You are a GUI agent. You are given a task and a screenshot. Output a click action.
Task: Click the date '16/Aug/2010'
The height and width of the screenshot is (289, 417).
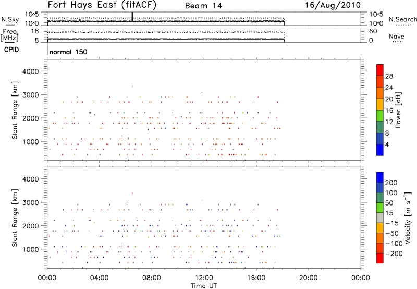point(333,5)
